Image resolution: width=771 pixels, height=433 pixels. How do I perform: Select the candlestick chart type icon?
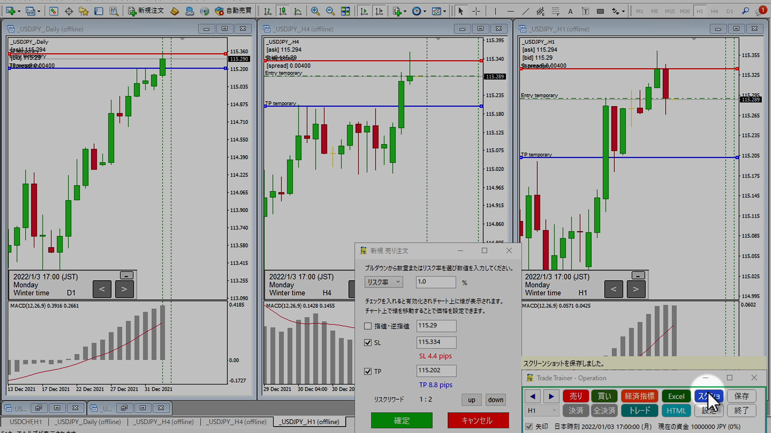coord(283,11)
